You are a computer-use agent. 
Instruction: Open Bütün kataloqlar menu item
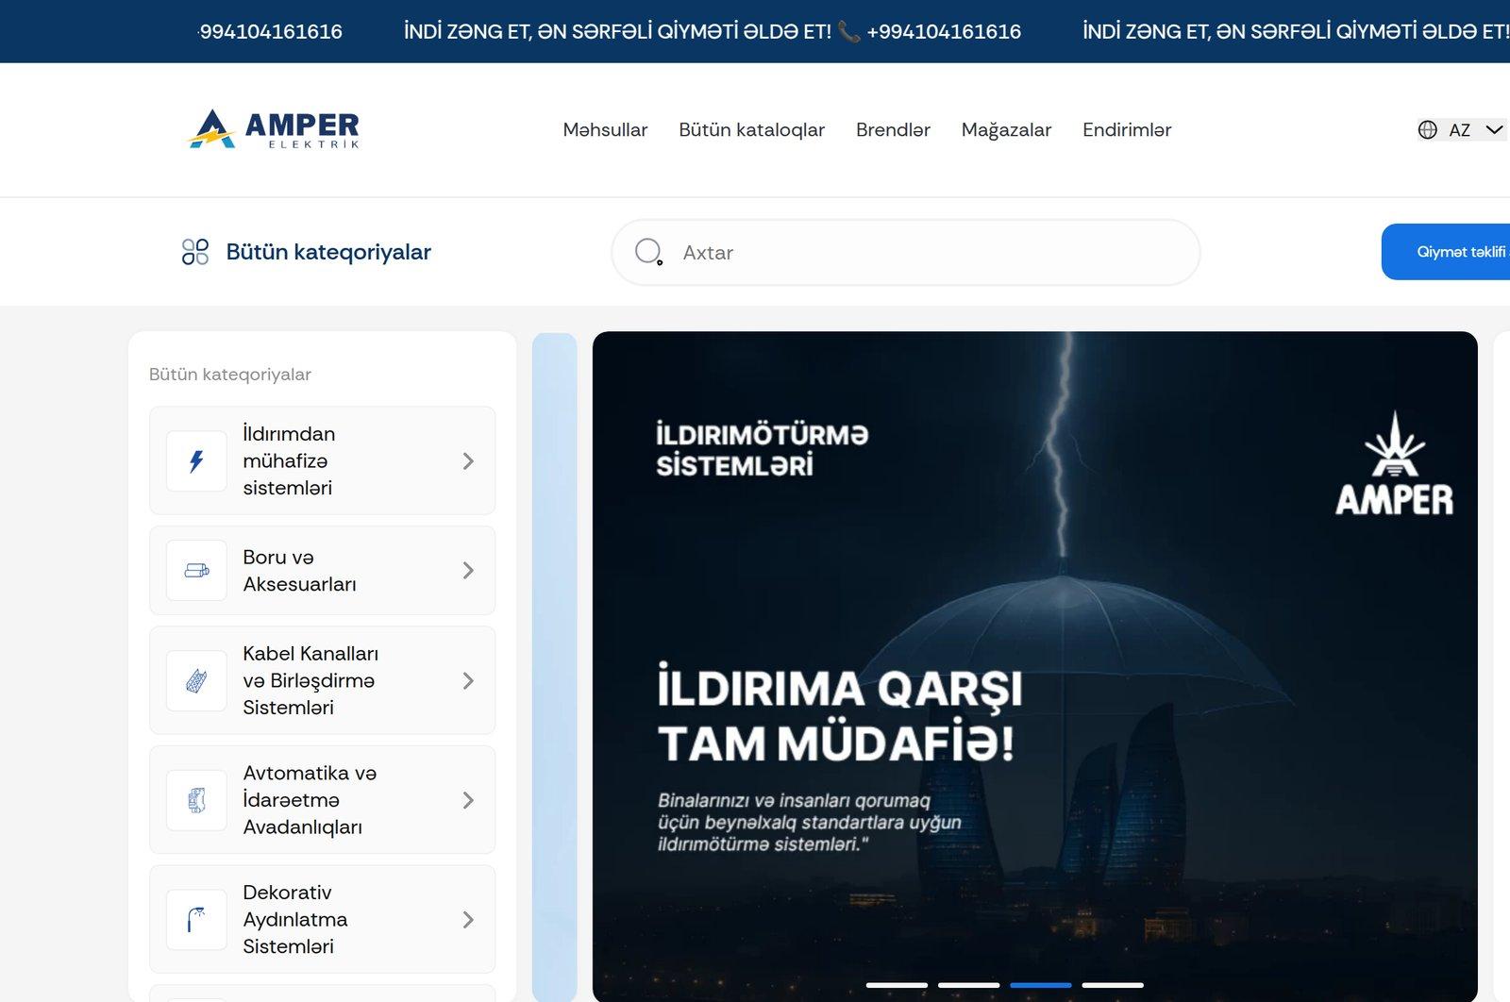tap(751, 130)
